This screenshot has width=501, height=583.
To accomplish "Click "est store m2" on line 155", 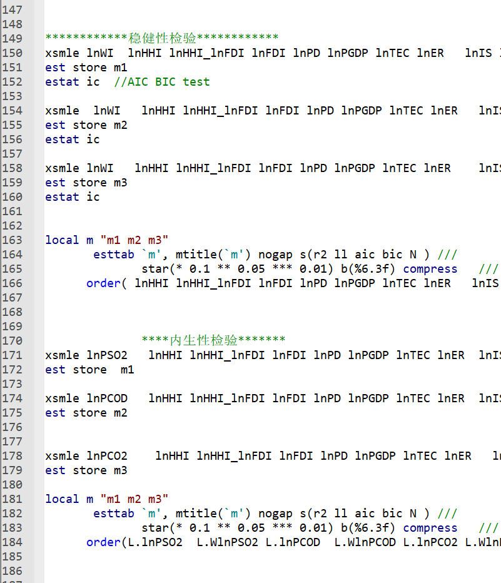I will coord(86,125).
